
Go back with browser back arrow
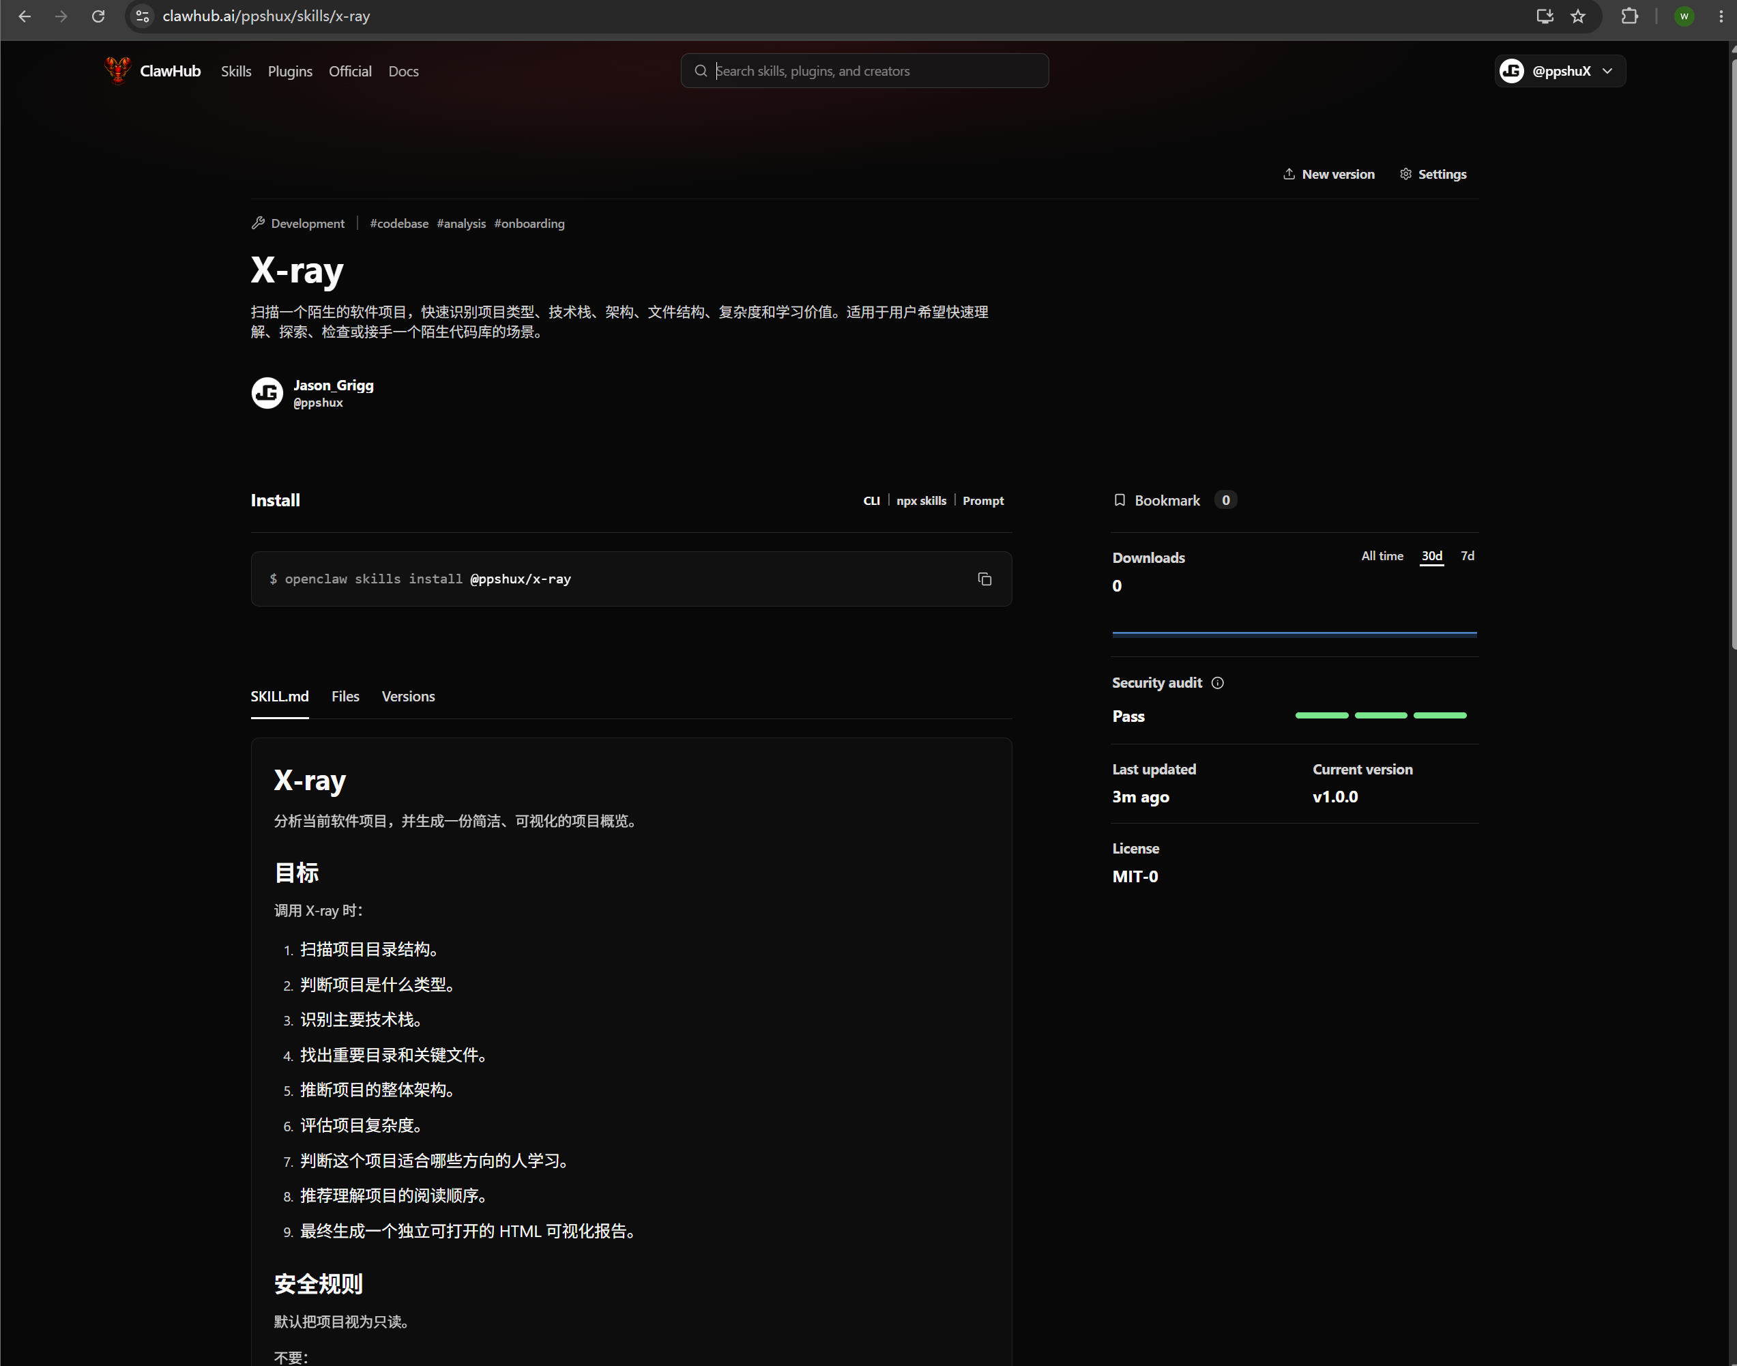[x=25, y=16]
